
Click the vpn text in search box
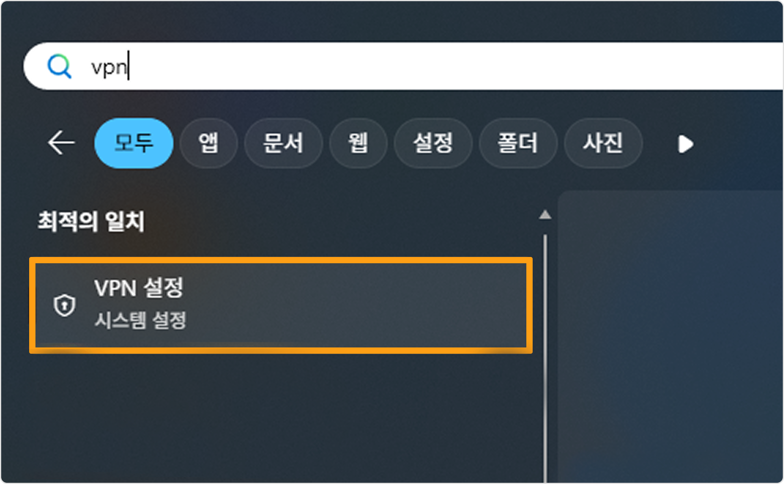pos(109,67)
